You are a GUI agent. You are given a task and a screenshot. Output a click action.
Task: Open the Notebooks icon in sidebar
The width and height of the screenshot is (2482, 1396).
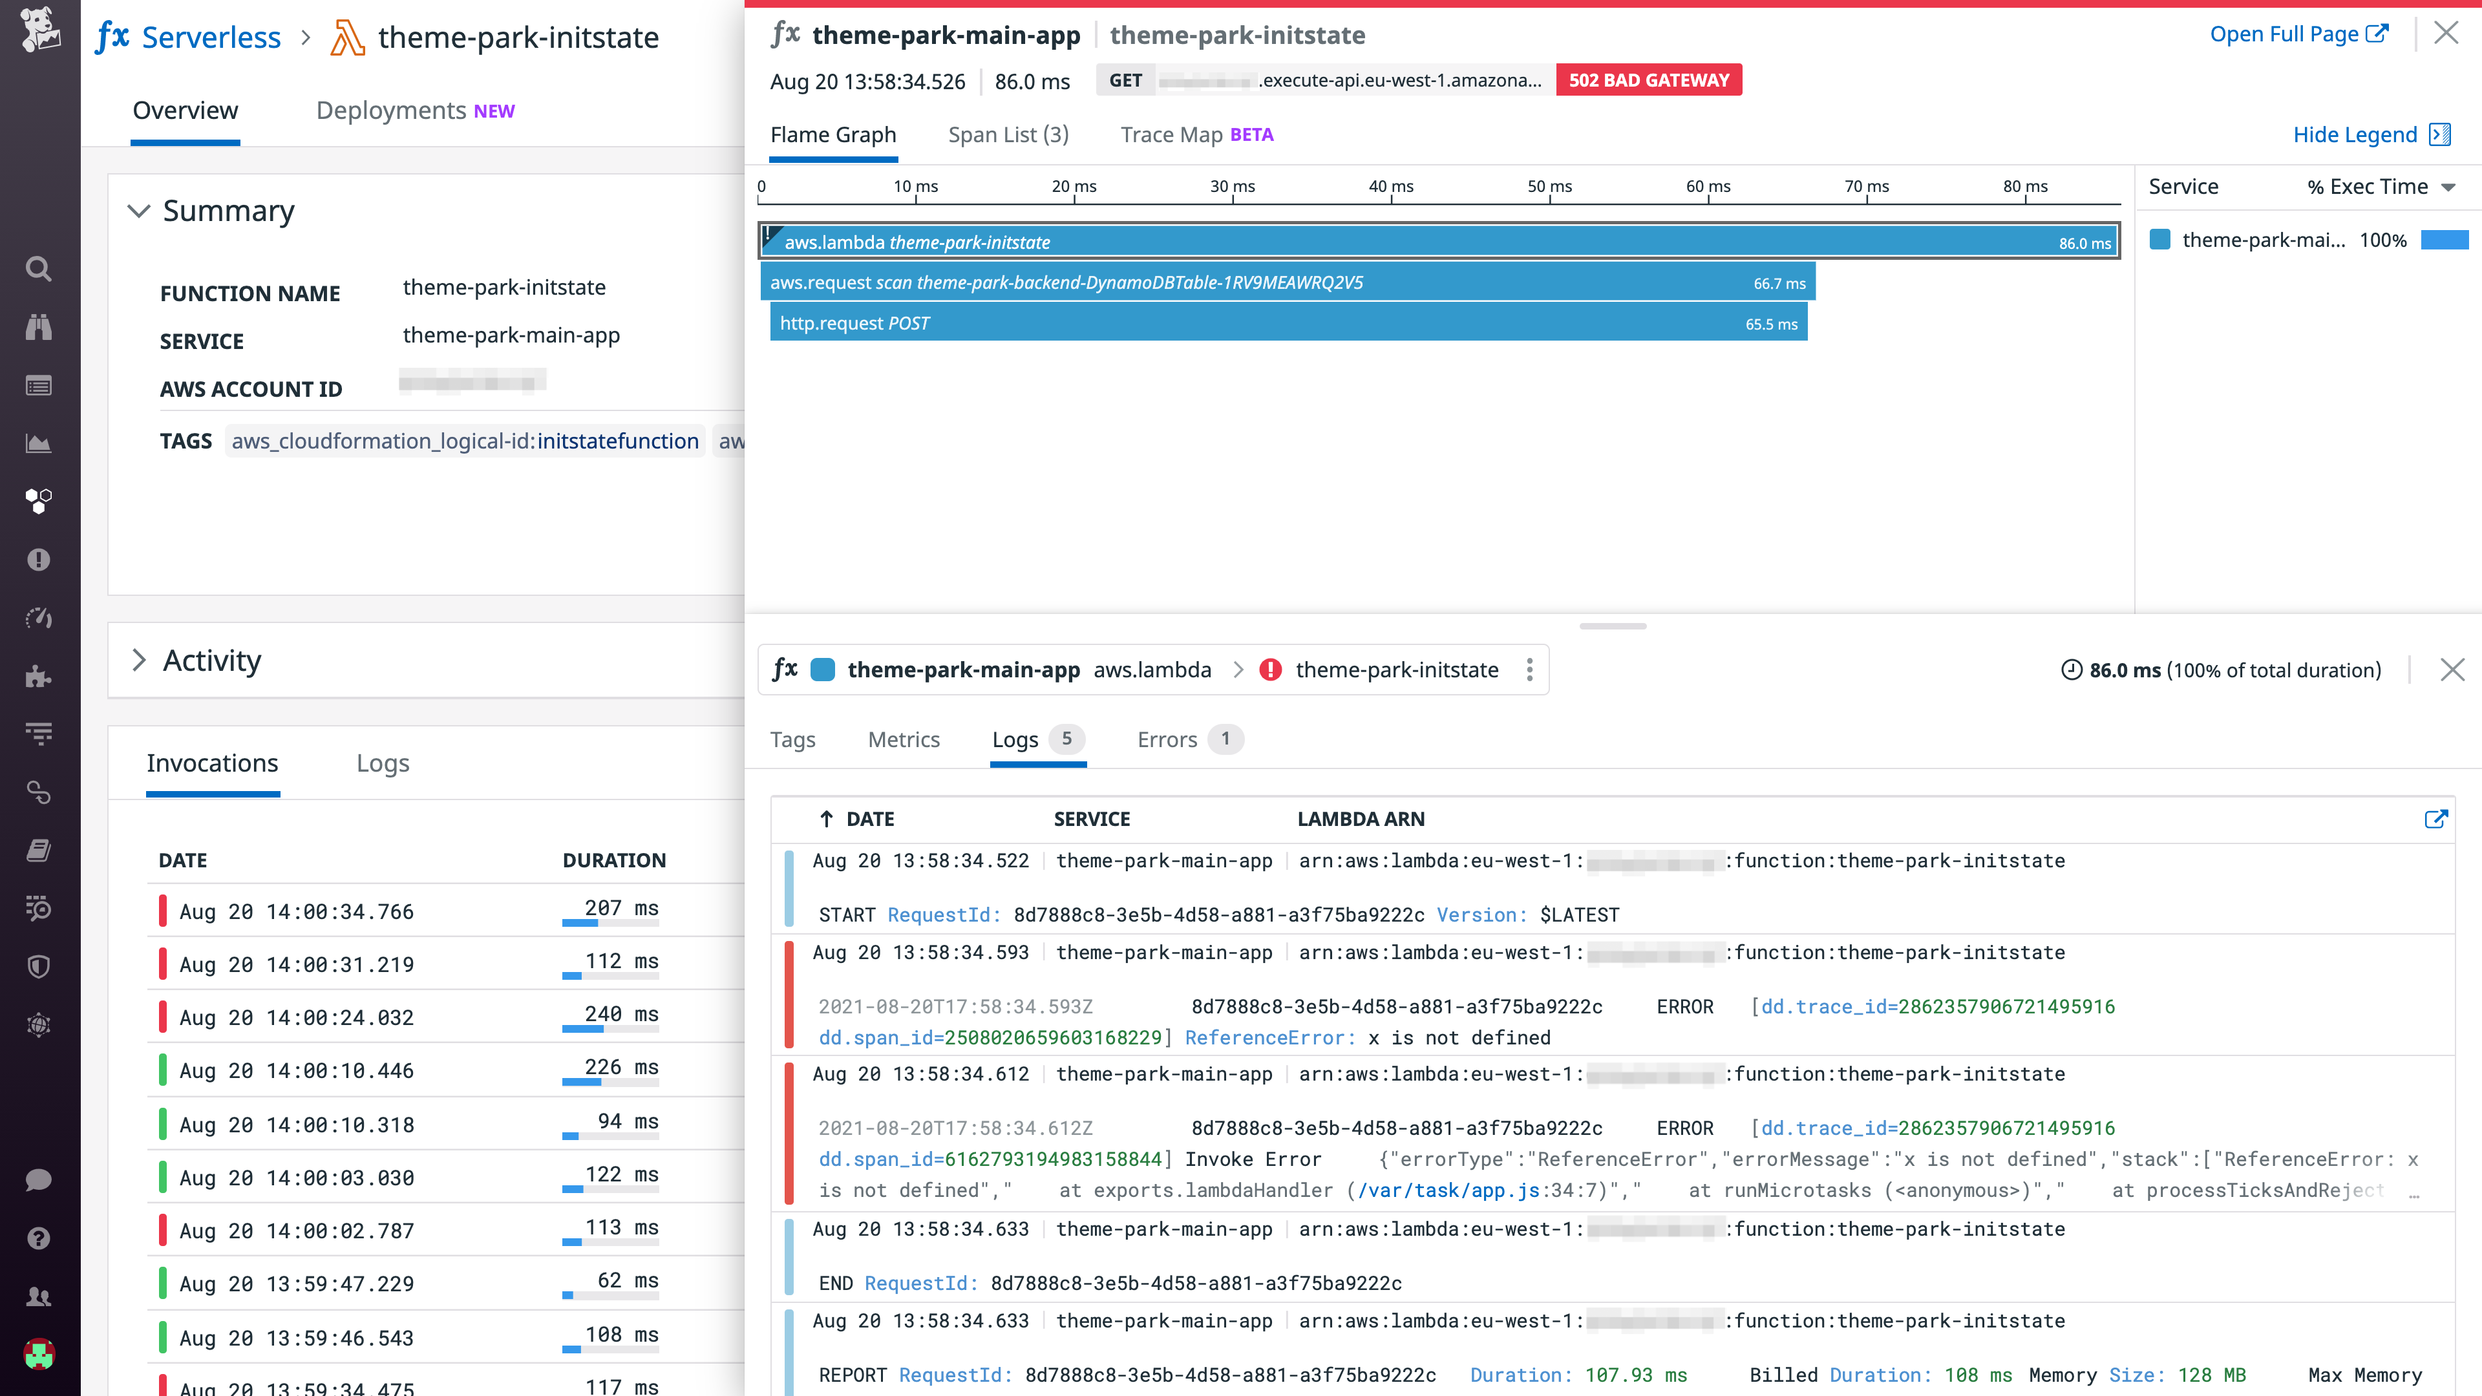(39, 850)
